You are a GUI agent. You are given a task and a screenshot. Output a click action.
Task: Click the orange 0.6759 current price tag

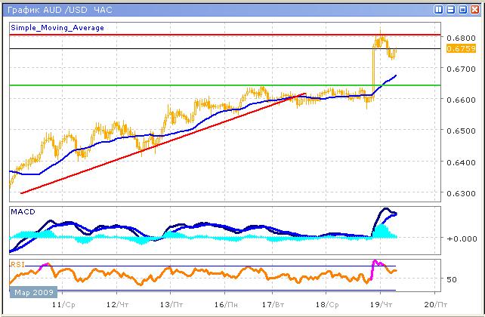[461, 49]
